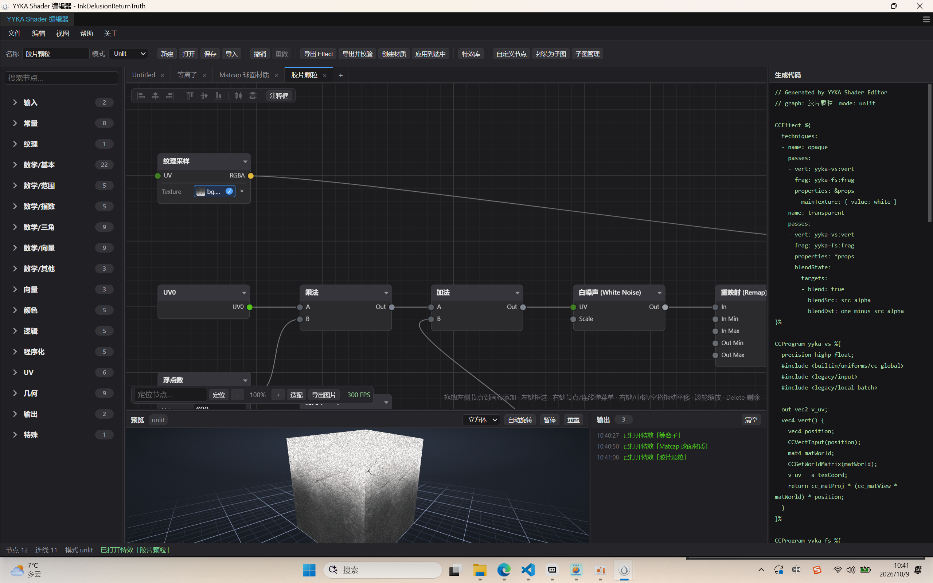Open the 关于 menu
The image size is (933, 583).
[111, 34]
